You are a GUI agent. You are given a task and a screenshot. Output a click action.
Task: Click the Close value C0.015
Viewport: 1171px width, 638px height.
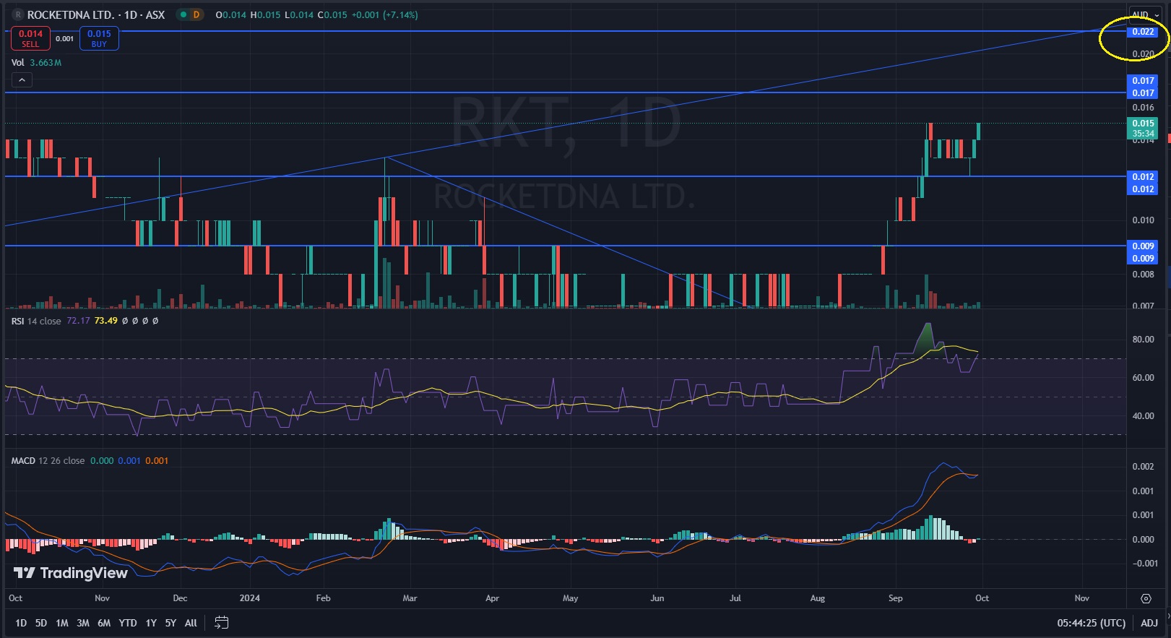332,14
